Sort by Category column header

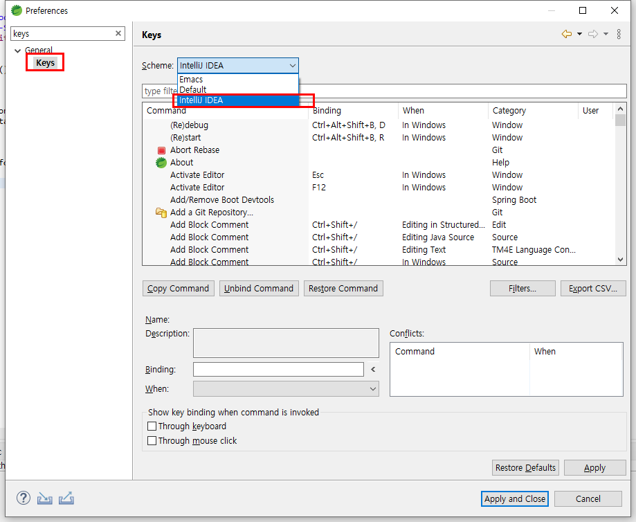click(534, 110)
